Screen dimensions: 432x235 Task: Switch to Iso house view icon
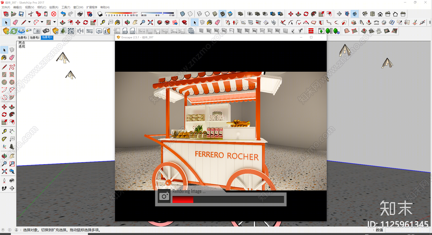pos(365,14)
